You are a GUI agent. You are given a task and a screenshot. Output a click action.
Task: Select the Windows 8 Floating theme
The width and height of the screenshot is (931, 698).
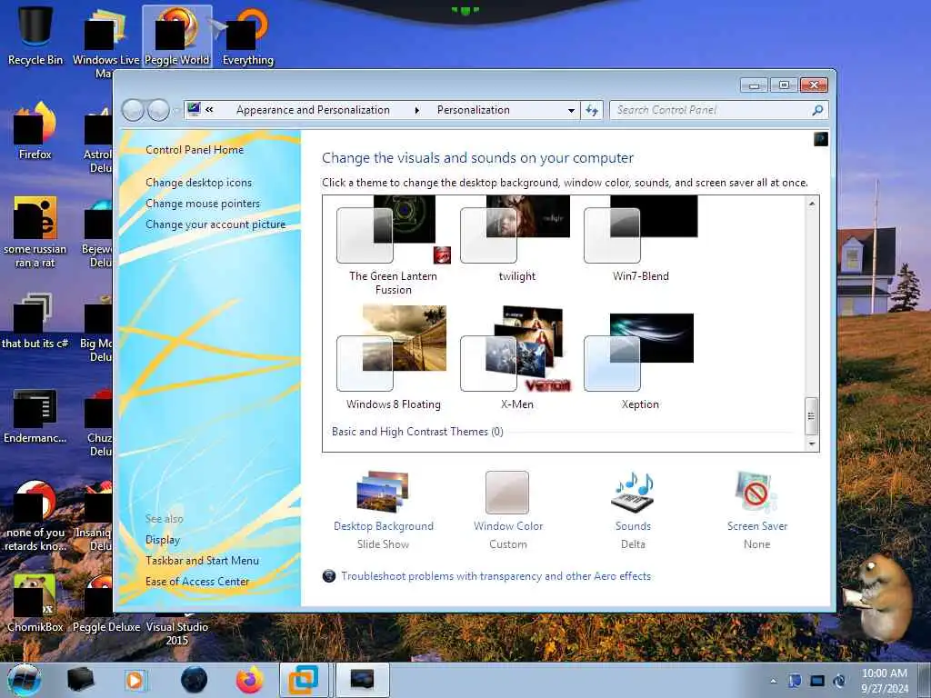pyautogui.click(x=393, y=358)
